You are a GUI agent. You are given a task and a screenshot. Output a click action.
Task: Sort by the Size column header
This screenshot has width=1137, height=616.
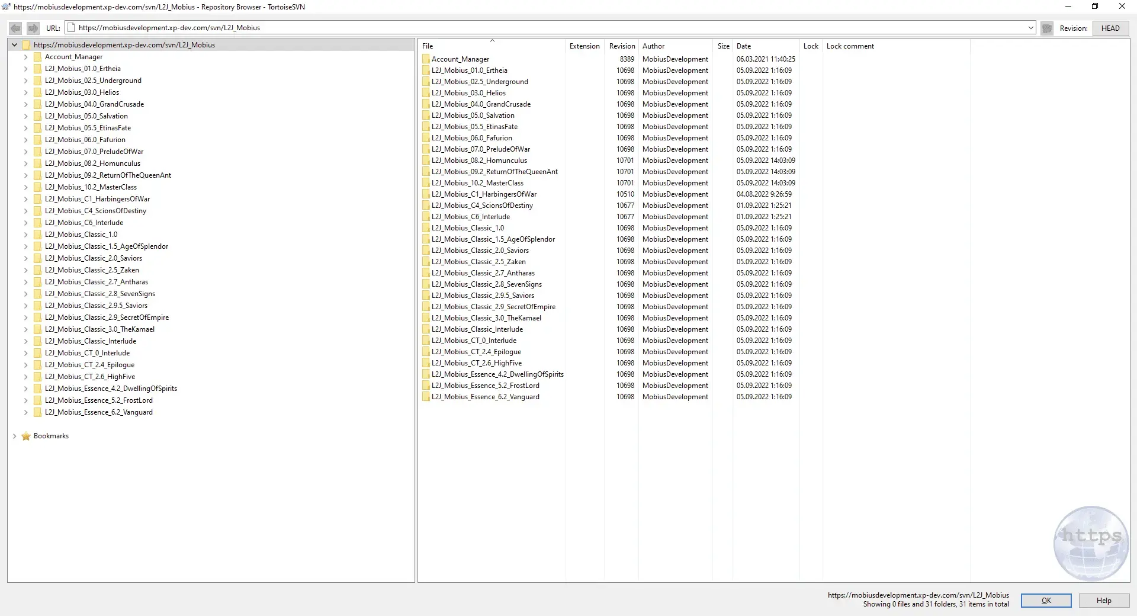(723, 46)
